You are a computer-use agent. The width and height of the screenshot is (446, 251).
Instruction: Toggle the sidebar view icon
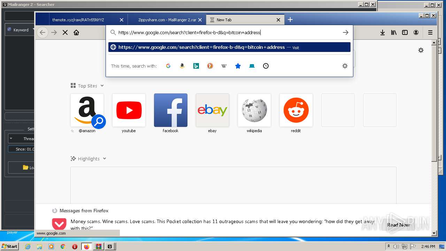click(x=405, y=32)
